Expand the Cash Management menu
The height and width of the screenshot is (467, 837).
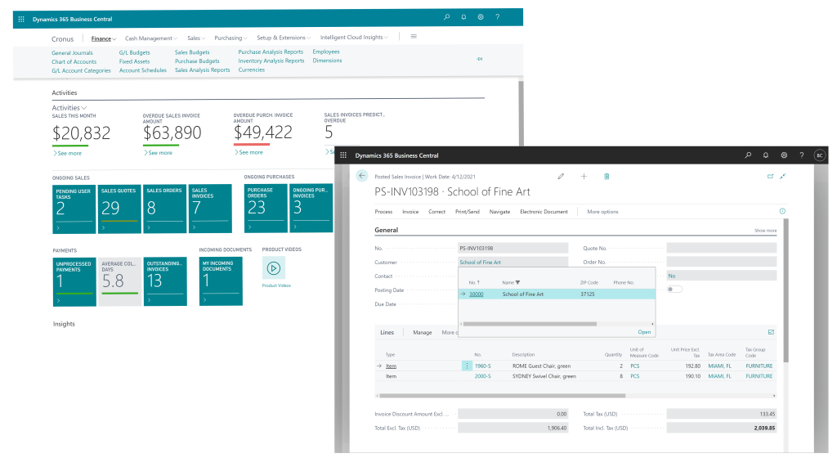[x=151, y=38]
